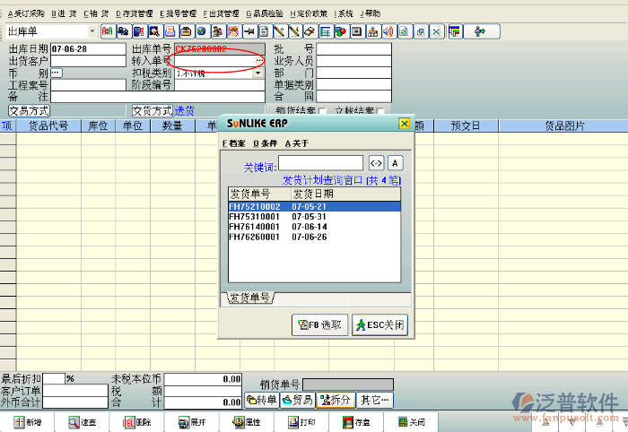Expand the 扣税类别 tax type dropdown
The width and height of the screenshot is (628, 432).
click(x=258, y=73)
